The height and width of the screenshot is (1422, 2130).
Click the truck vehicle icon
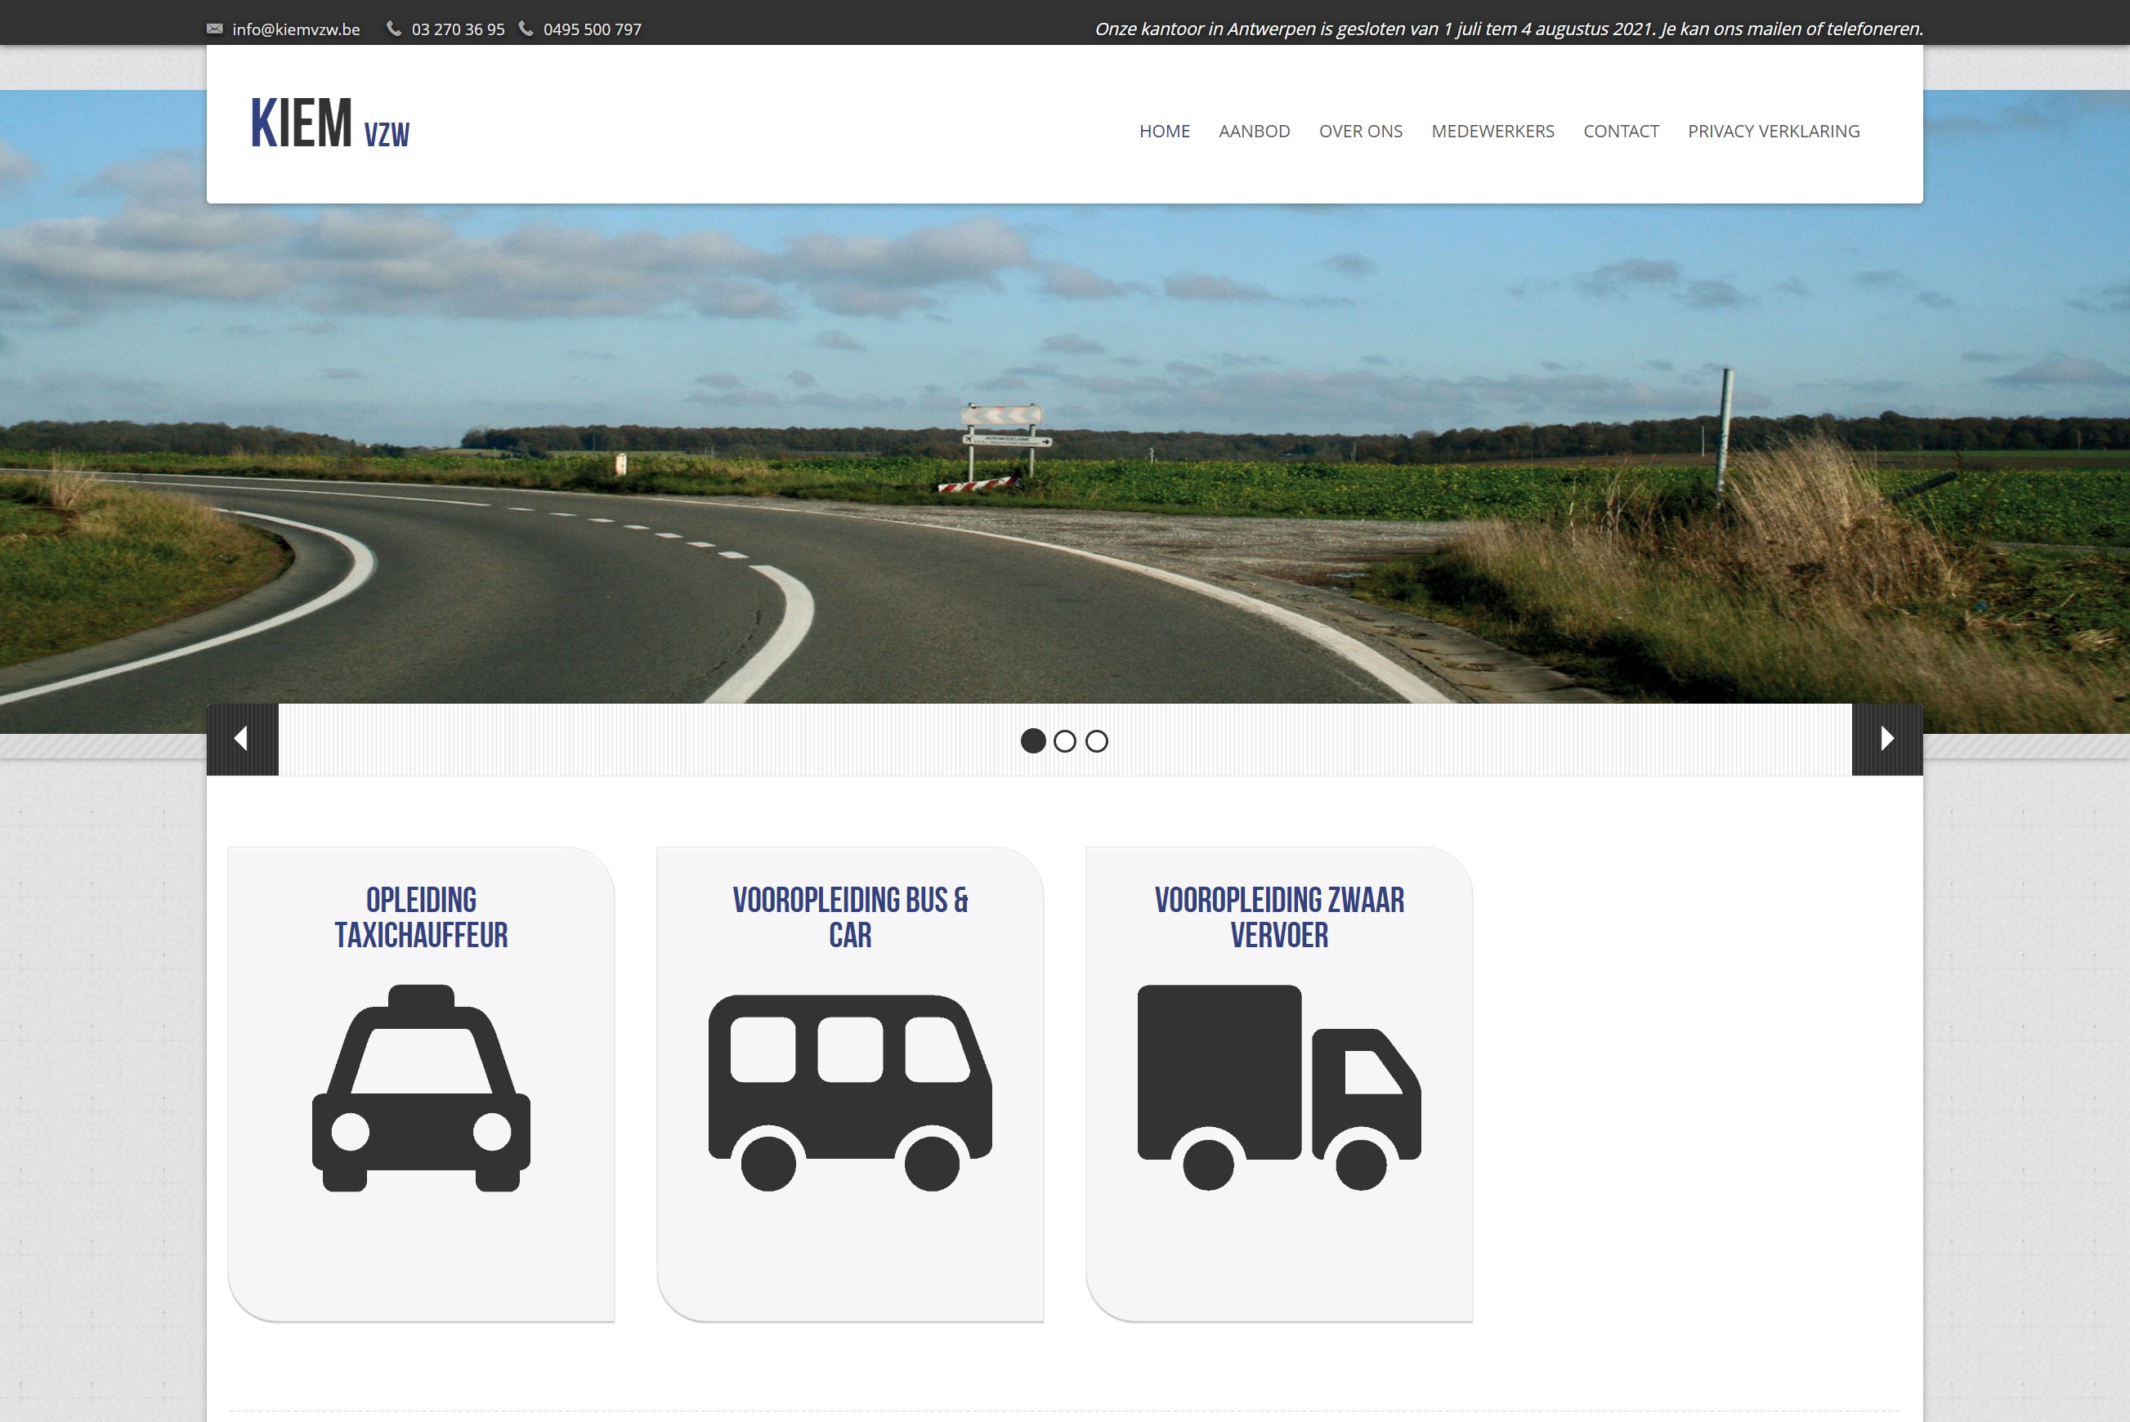pos(1278,1088)
